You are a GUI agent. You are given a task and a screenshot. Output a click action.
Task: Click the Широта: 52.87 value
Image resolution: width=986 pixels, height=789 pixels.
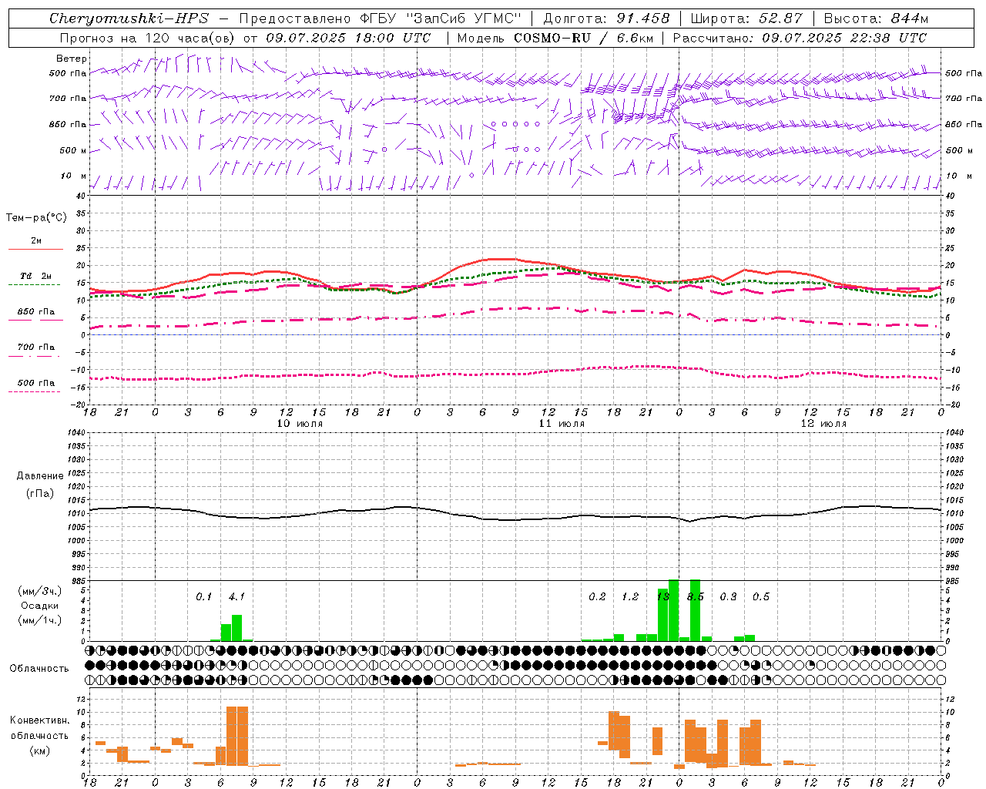pyautogui.click(x=746, y=18)
